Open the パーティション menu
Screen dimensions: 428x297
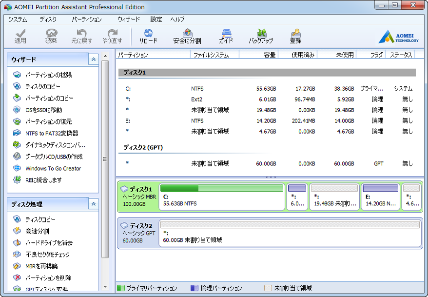(x=87, y=20)
